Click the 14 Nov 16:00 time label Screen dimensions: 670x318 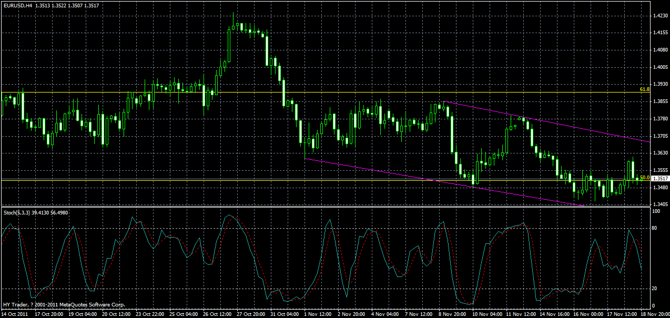[x=554, y=314]
